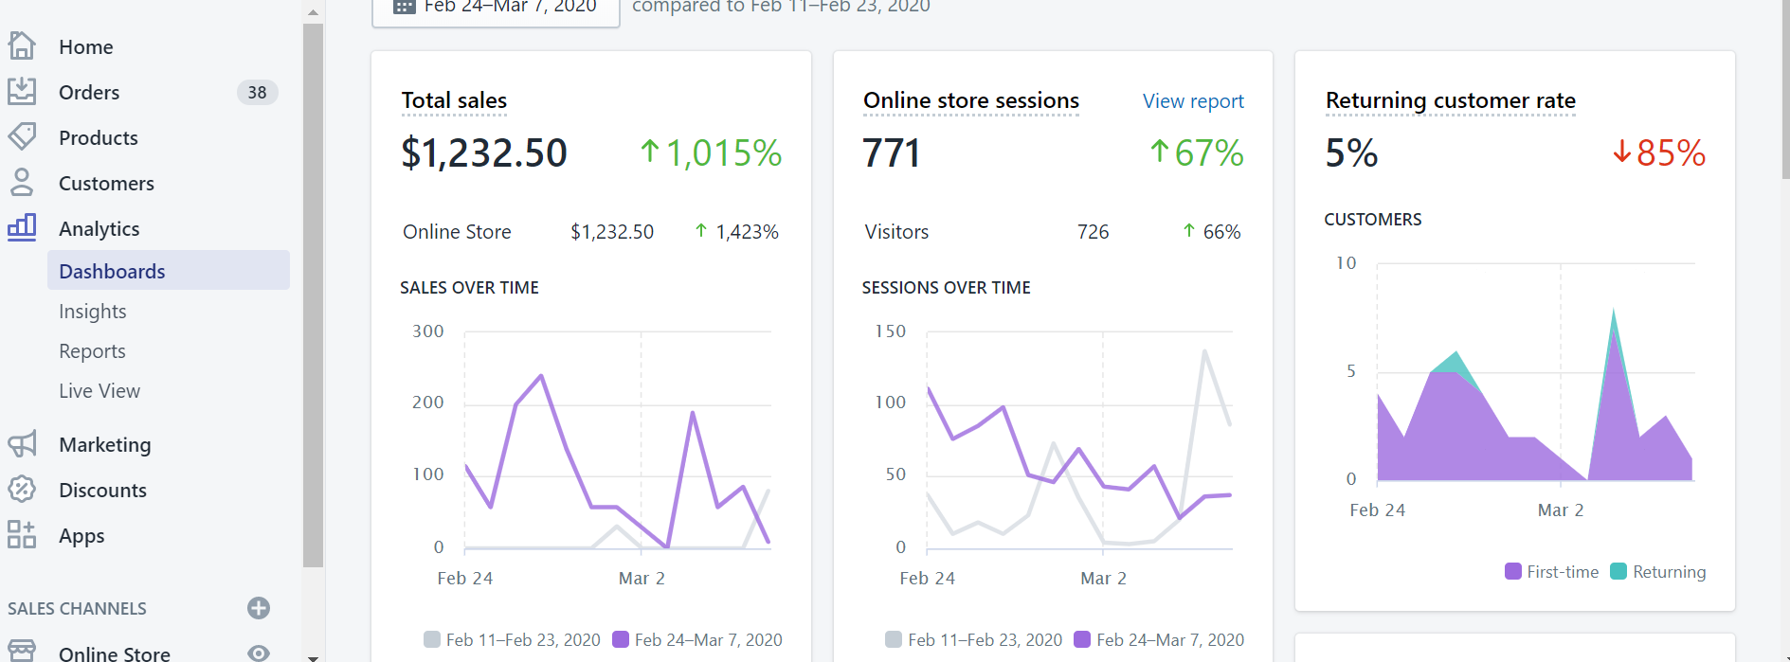
Task: Click the Customers person icon
Action: point(22,182)
